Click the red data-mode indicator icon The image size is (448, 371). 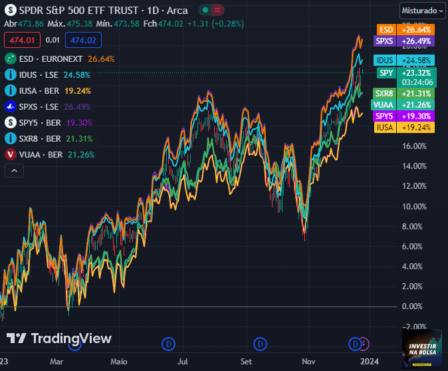point(217,10)
